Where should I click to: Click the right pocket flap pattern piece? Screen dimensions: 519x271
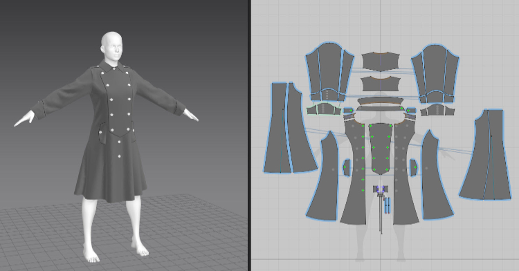click(413, 167)
